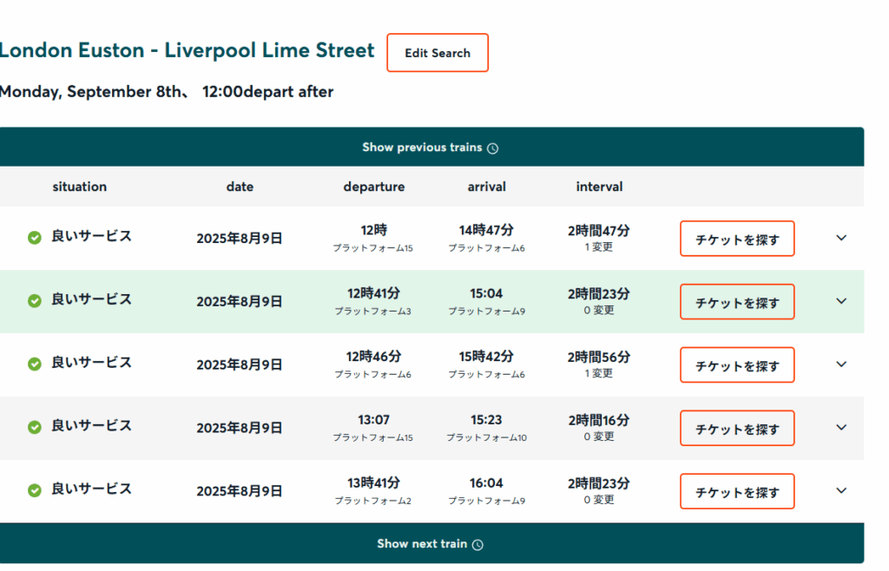Viewport: 889px width, 571px height.
Task: Select the interval column header
Action: (x=599, y=187)
